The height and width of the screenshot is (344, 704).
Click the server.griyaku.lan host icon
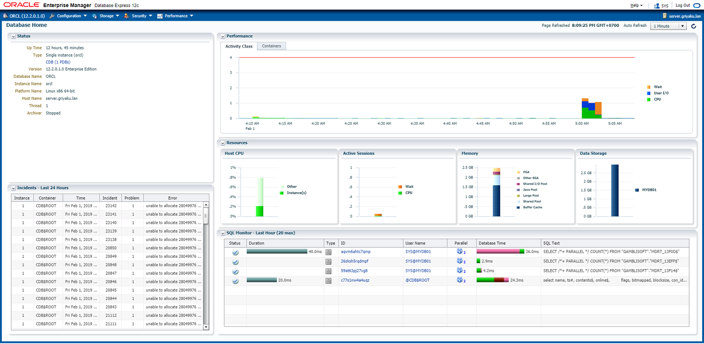tap(664, 16)
